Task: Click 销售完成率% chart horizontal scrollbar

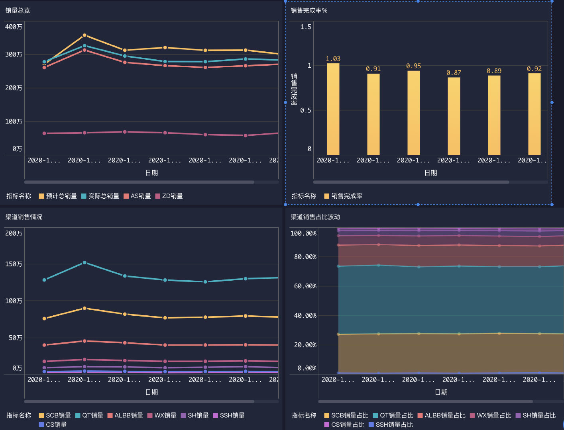Action: coord(411,182)
